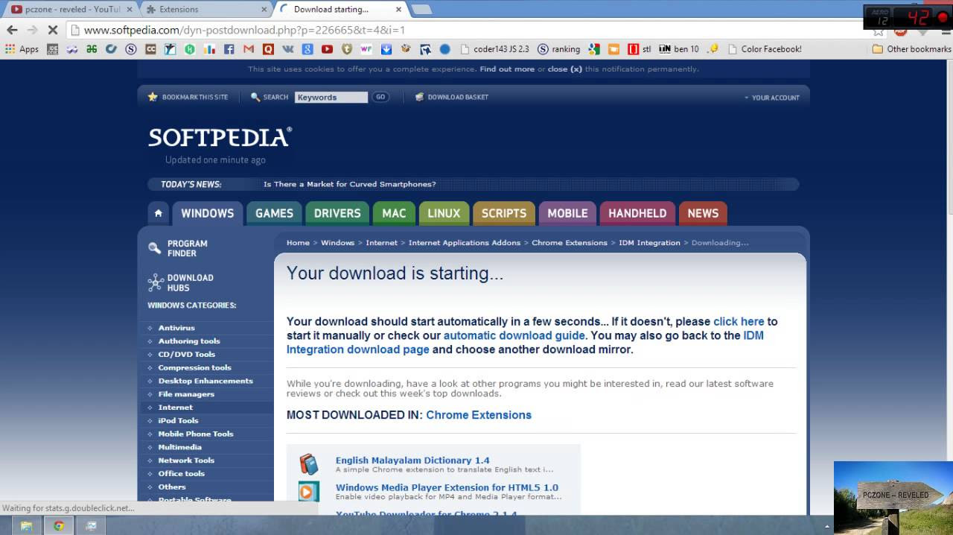Open the green H bookmark icon

[190, 49]
